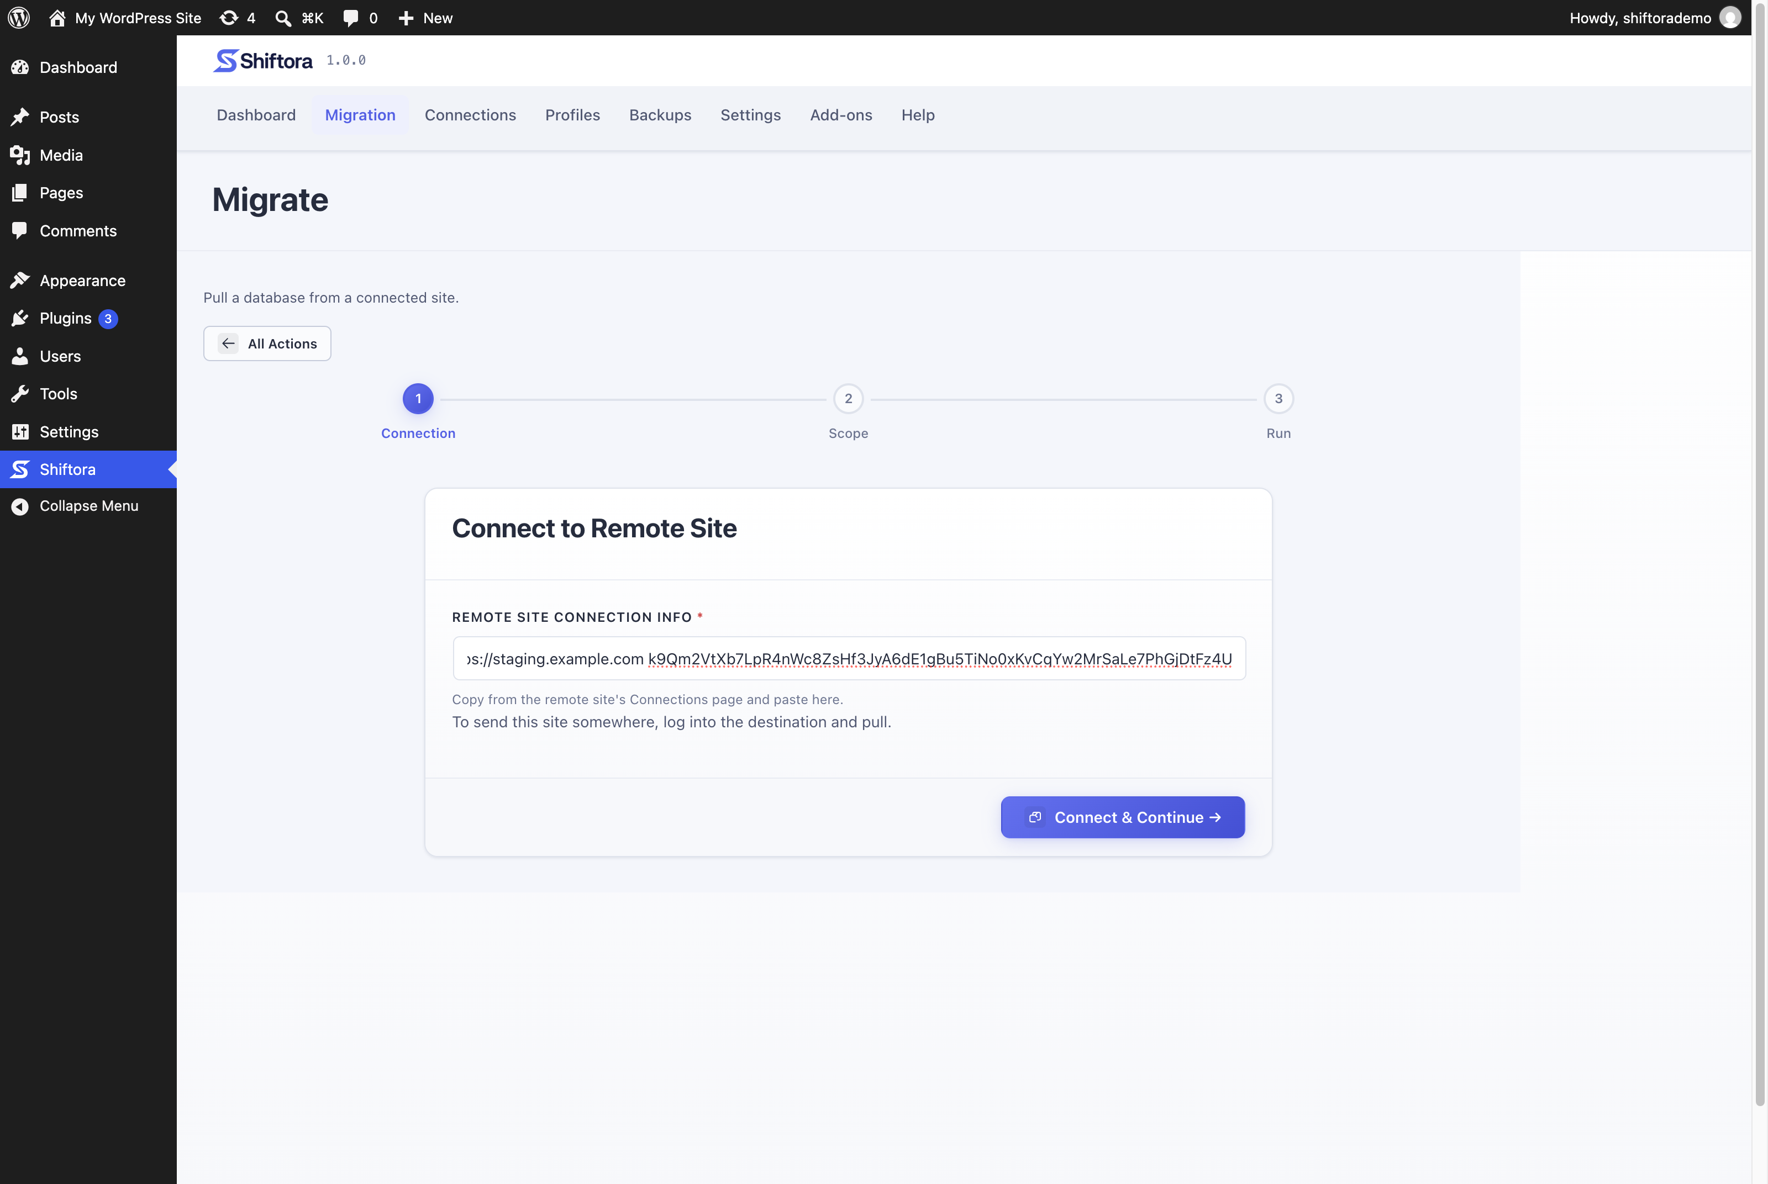Open the Backups tab
The width and height of the screenshot is (1768, 1184).
coord(660,115)
